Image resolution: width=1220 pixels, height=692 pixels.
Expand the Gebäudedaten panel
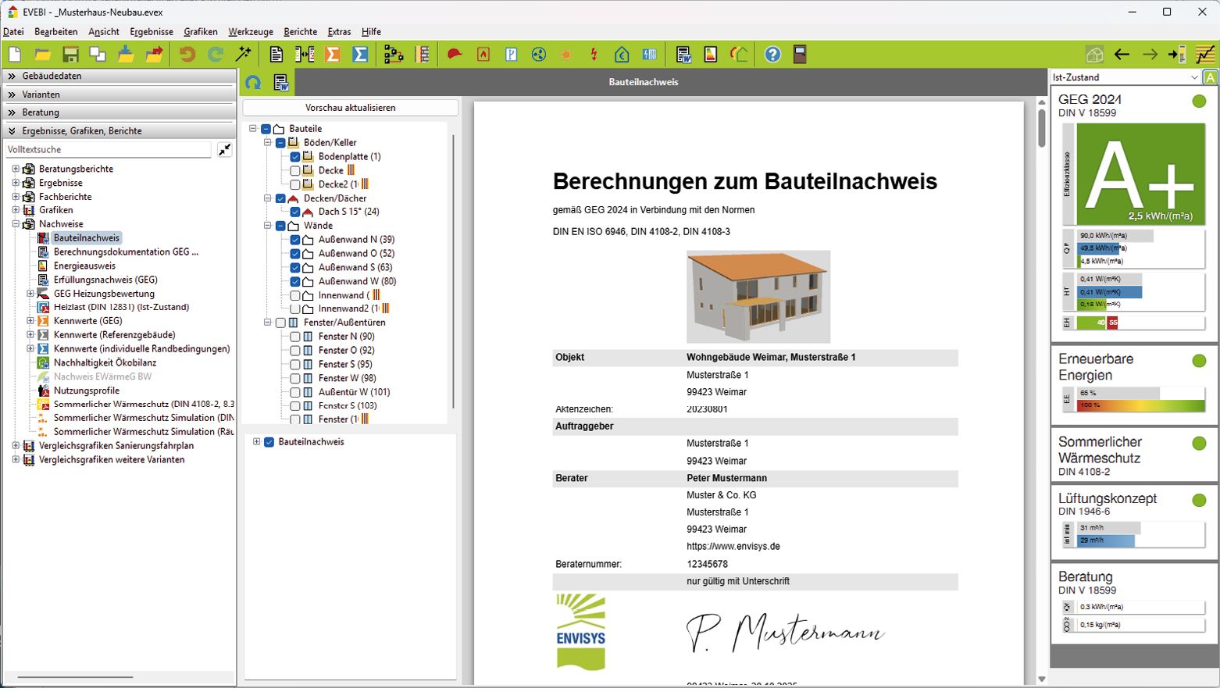tap(120, 76)
